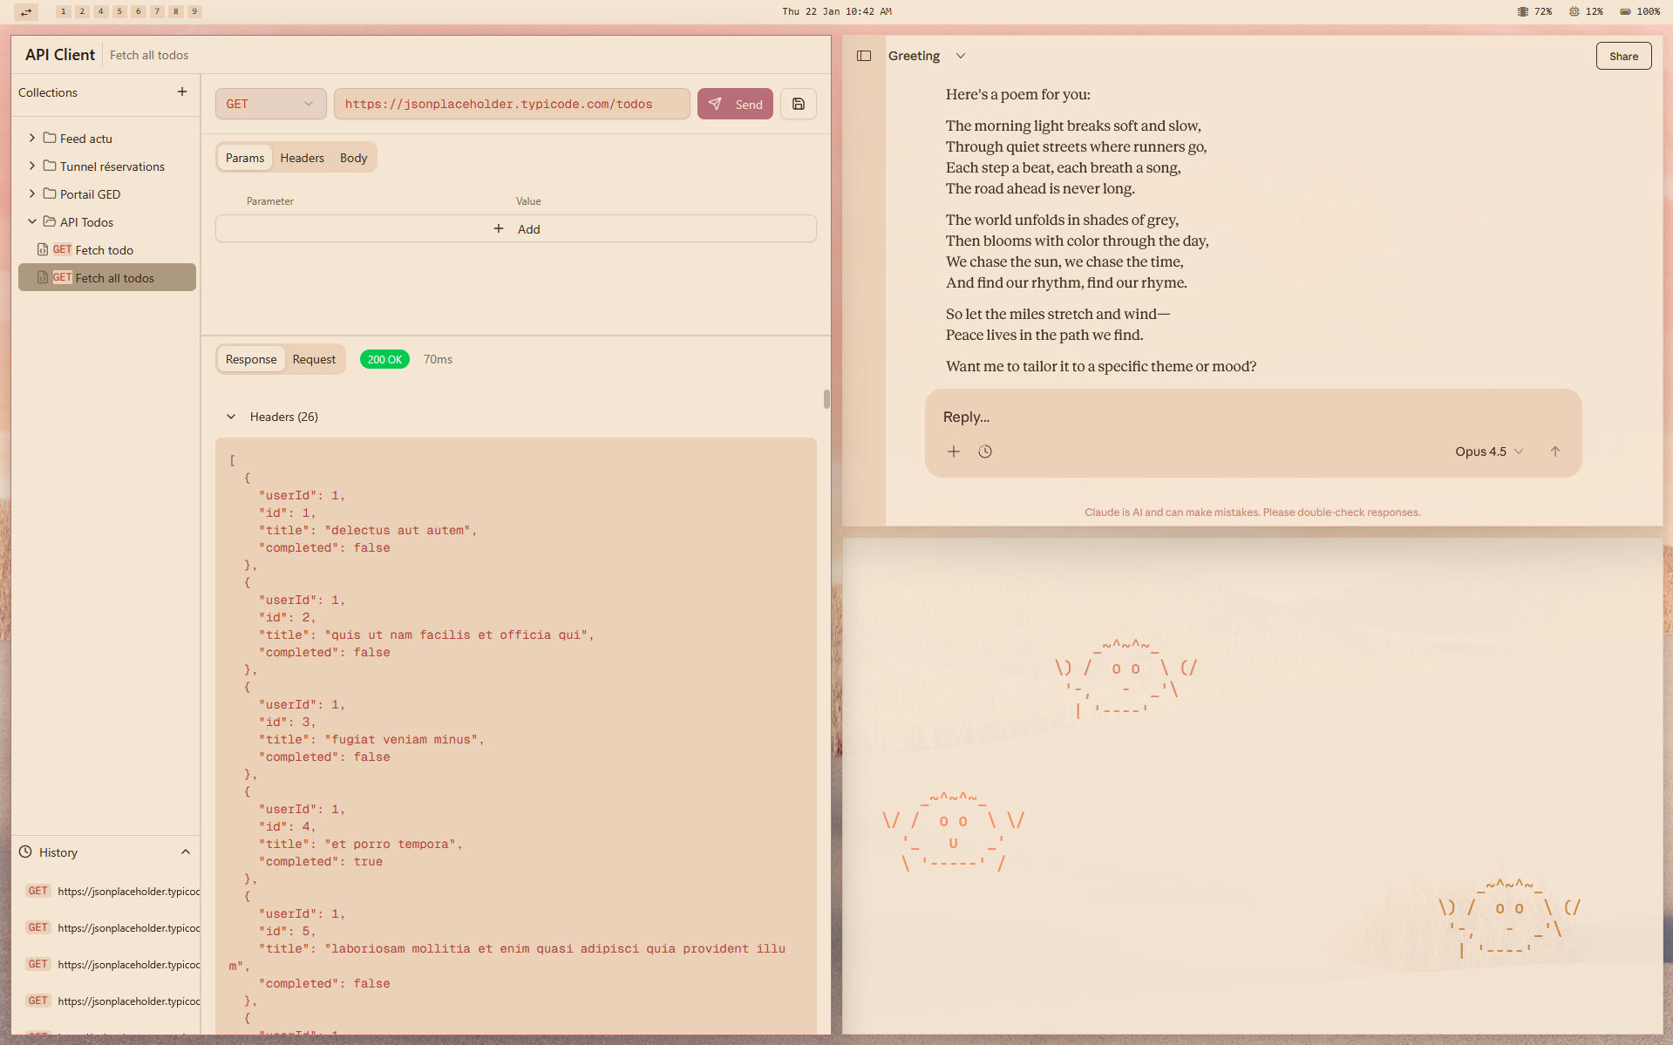Image resolution: width=1673 pixels, height=1045 pixels.
Task: Click the Collections heading
Action: [48, 92]
